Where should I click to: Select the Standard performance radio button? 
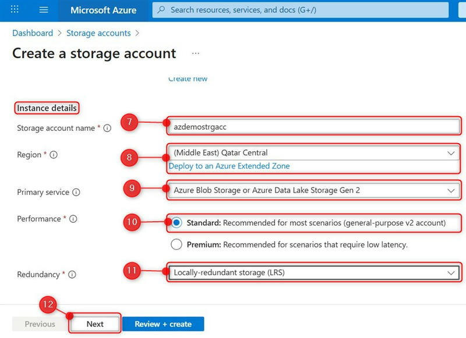tap(176, 223)
